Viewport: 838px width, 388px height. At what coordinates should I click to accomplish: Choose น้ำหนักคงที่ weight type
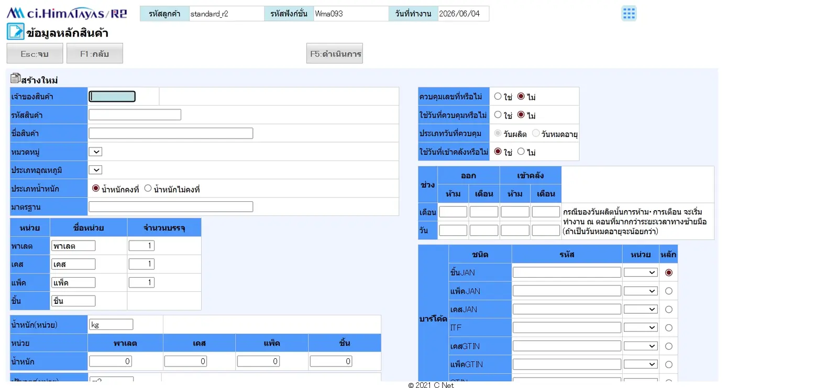coord(96,188)
